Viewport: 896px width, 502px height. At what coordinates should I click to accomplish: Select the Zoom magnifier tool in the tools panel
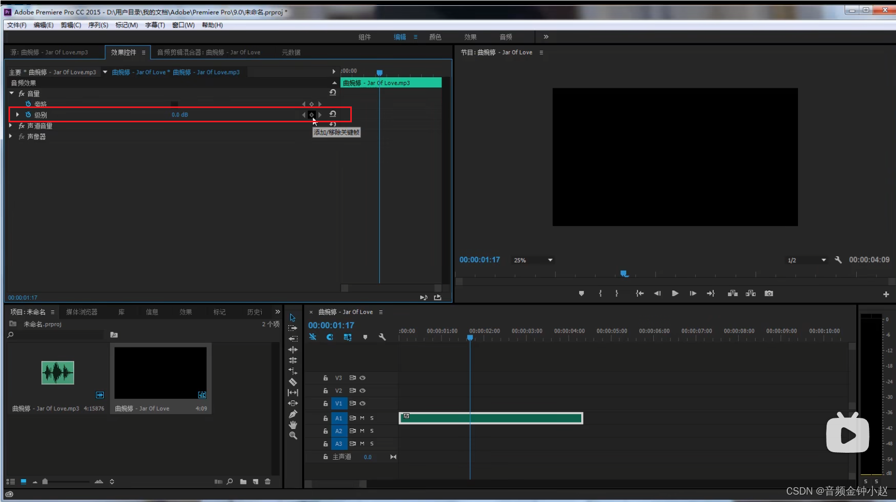coord(292,436)
